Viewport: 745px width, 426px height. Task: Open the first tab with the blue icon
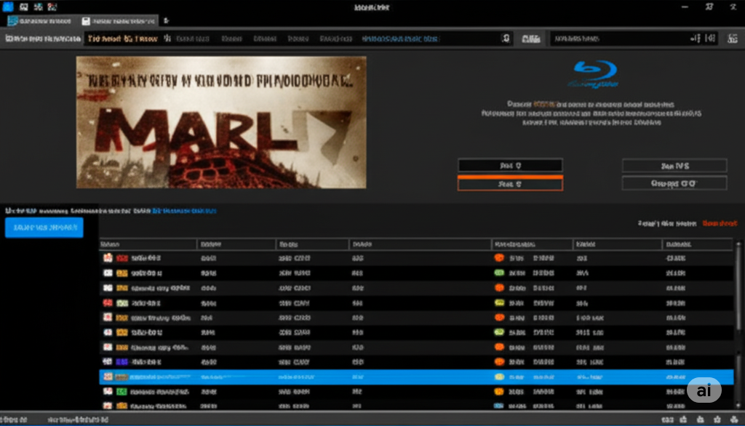pos(39,21)
